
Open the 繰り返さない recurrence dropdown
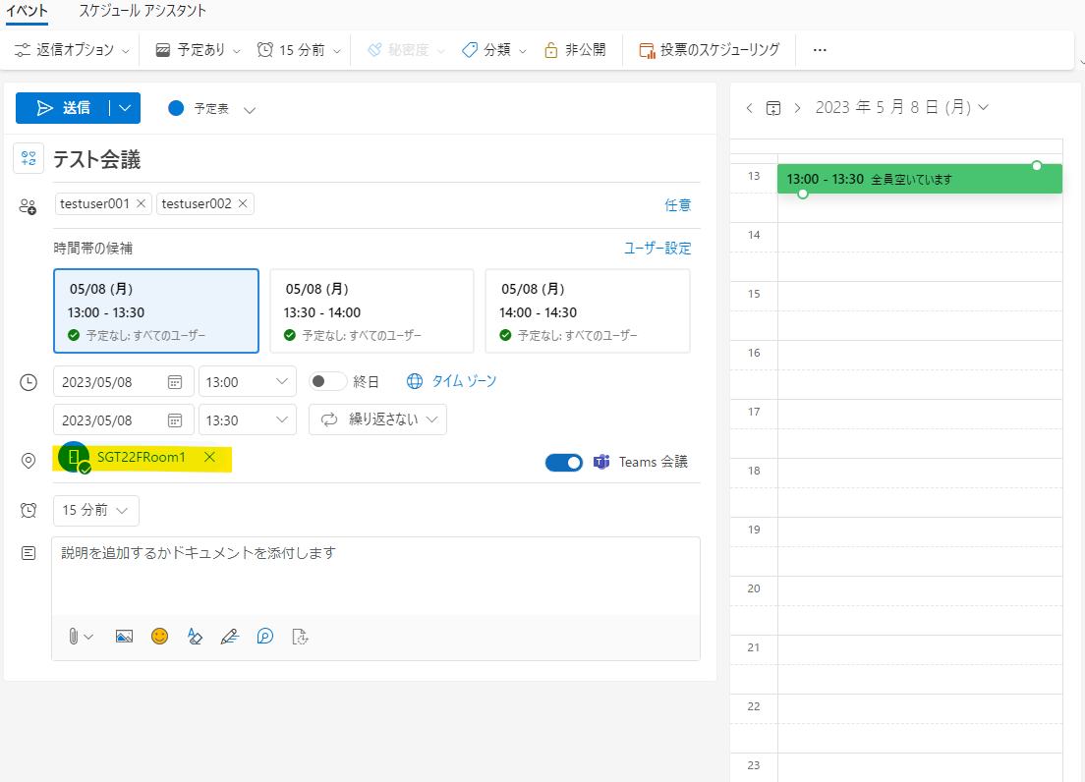377,419
